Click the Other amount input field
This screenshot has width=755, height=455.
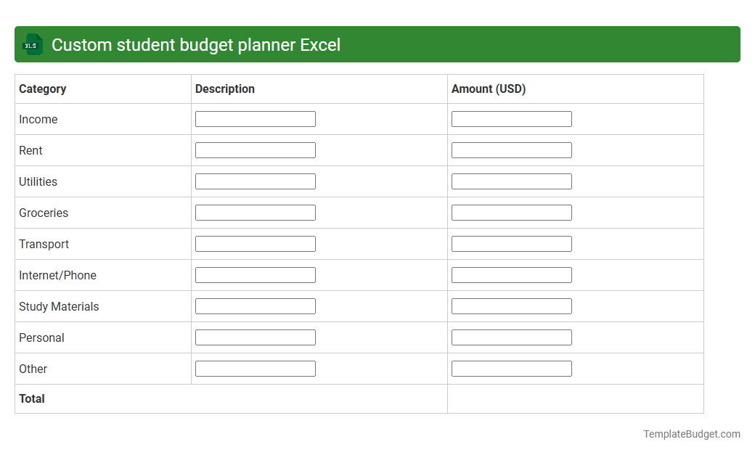point(511,368)
